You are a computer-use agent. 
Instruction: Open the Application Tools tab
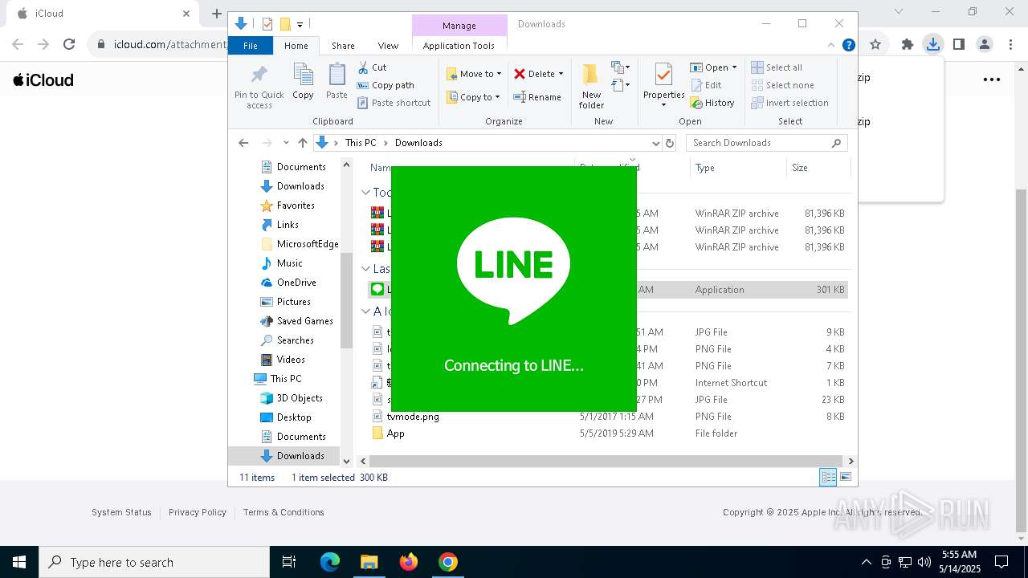(459, 46)
